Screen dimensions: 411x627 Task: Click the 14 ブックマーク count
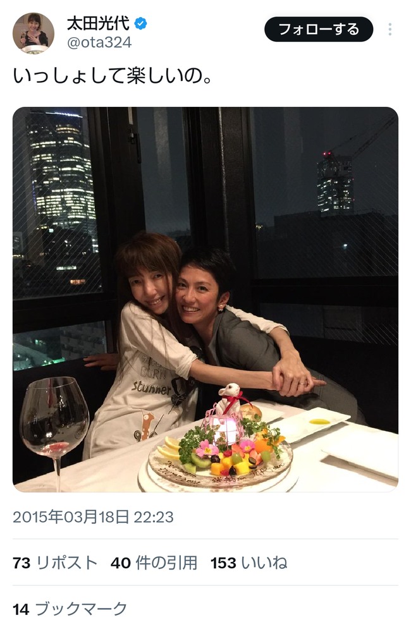pyautogui.click(x=70, y=609)
